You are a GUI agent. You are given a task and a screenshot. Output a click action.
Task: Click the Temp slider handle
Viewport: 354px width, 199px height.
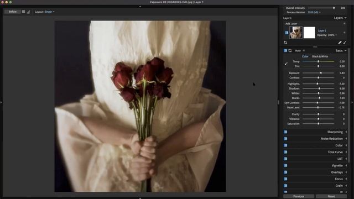(x=319, y=61)
